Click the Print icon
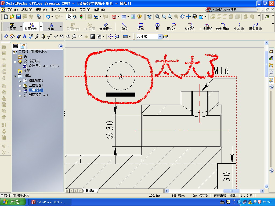 (x=39, y=17)
